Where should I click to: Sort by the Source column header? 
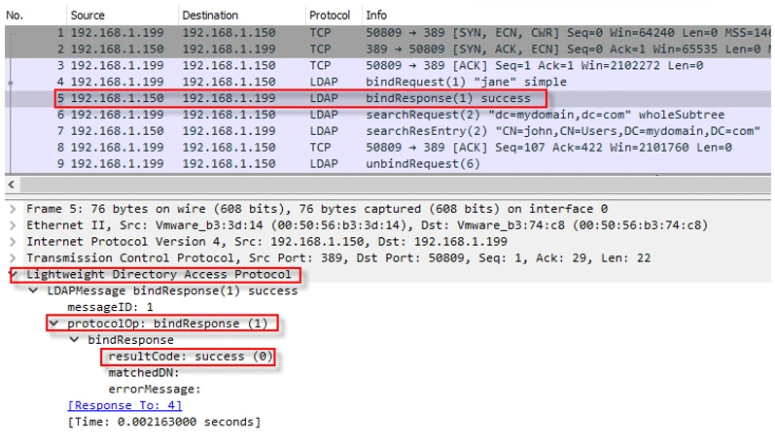88,16
